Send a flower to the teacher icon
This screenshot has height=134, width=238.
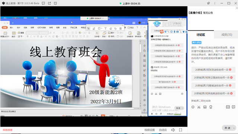point(211,107)
